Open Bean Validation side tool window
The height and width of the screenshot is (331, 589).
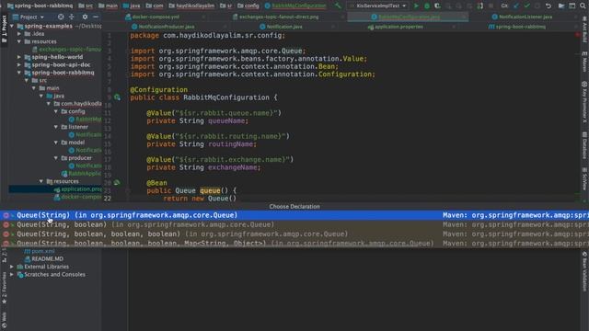pos(584,272)
